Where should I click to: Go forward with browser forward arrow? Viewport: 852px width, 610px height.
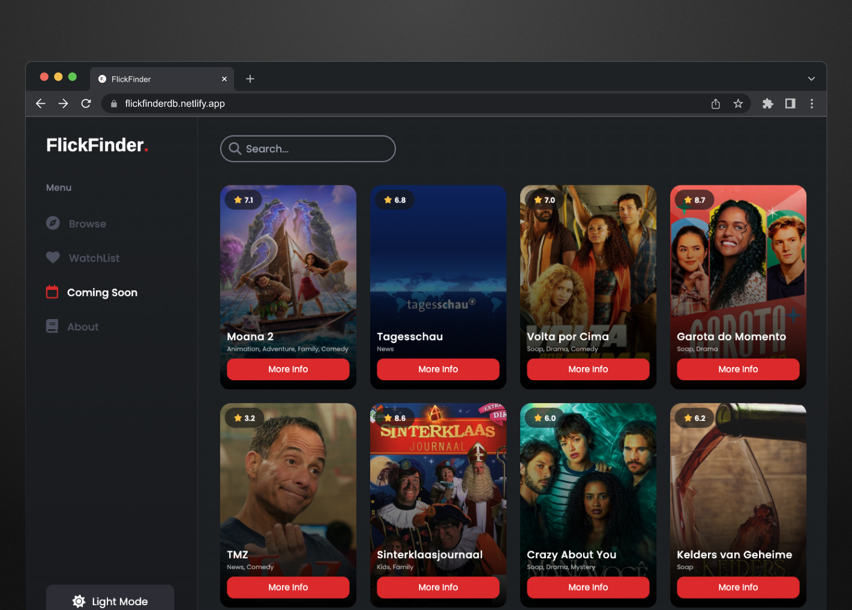coord(63,103)
